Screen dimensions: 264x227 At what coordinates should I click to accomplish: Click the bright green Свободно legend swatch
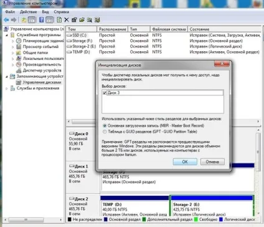pos(196,220)
